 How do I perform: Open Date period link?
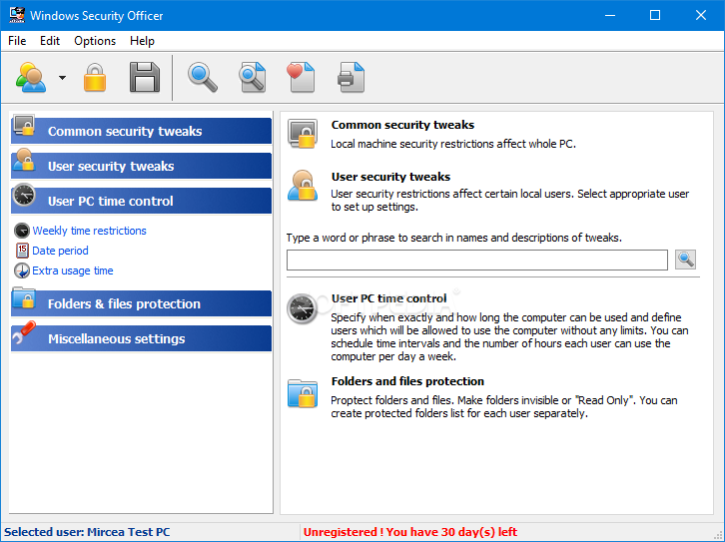[60, 251]
